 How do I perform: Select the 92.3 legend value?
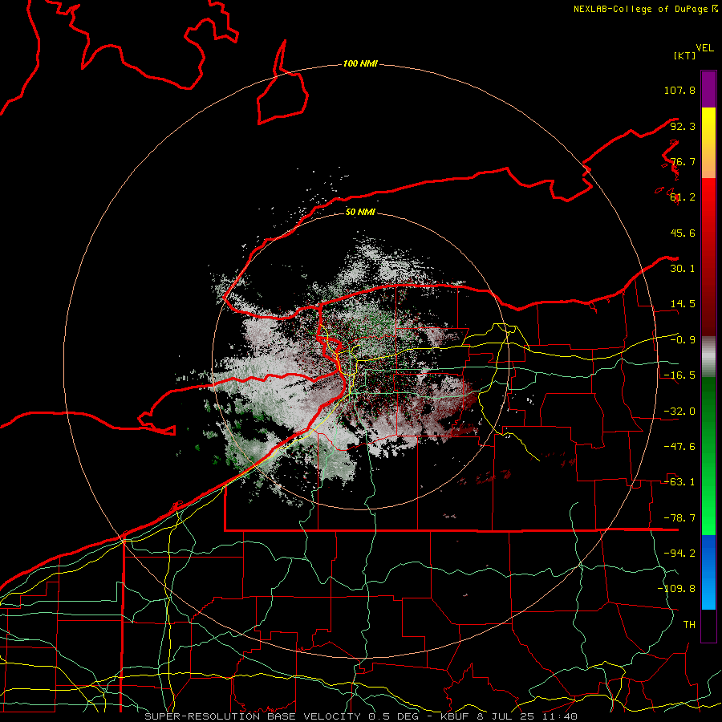(x=683, y=126)
